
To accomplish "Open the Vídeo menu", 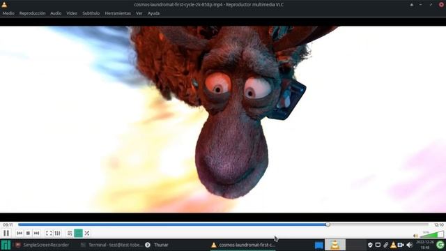I will point(72,13).
